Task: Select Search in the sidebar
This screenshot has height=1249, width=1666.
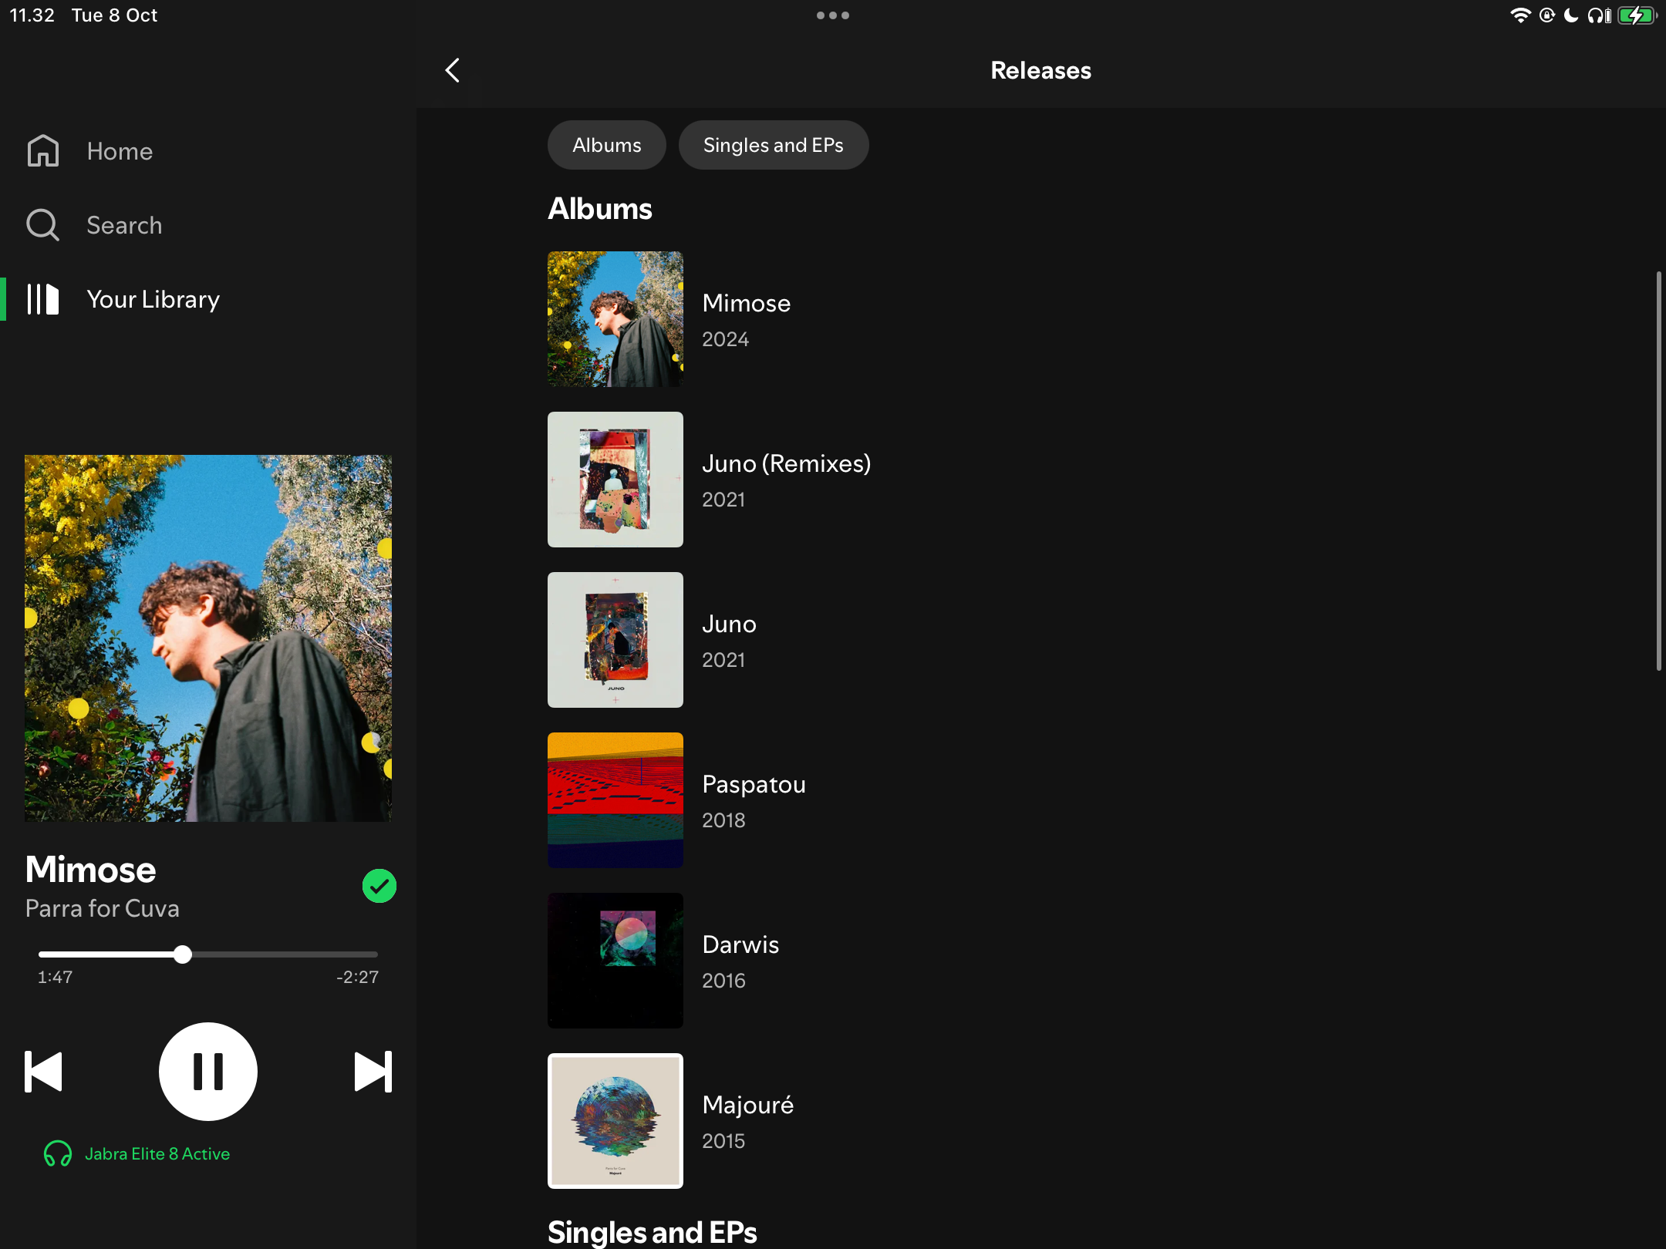Action: pos(124,225)
